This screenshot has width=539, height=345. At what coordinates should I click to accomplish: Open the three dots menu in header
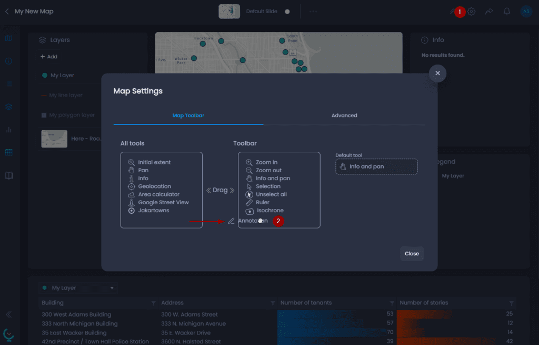click(313, 12)
